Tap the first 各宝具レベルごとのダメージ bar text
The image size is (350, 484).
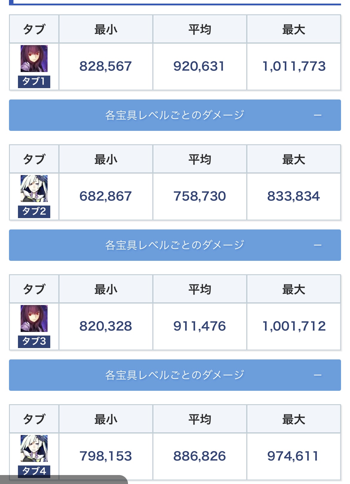(175, 115)
